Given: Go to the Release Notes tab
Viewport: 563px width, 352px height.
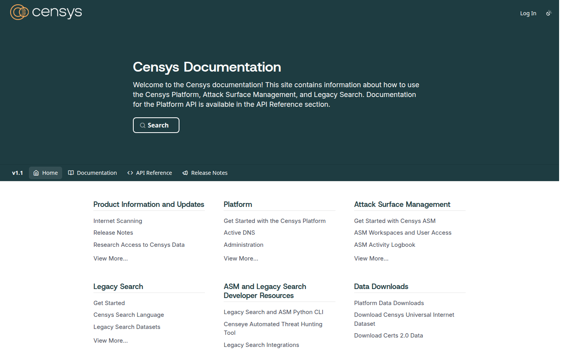Looking at the screenshot, I should (x=205, y=173).
